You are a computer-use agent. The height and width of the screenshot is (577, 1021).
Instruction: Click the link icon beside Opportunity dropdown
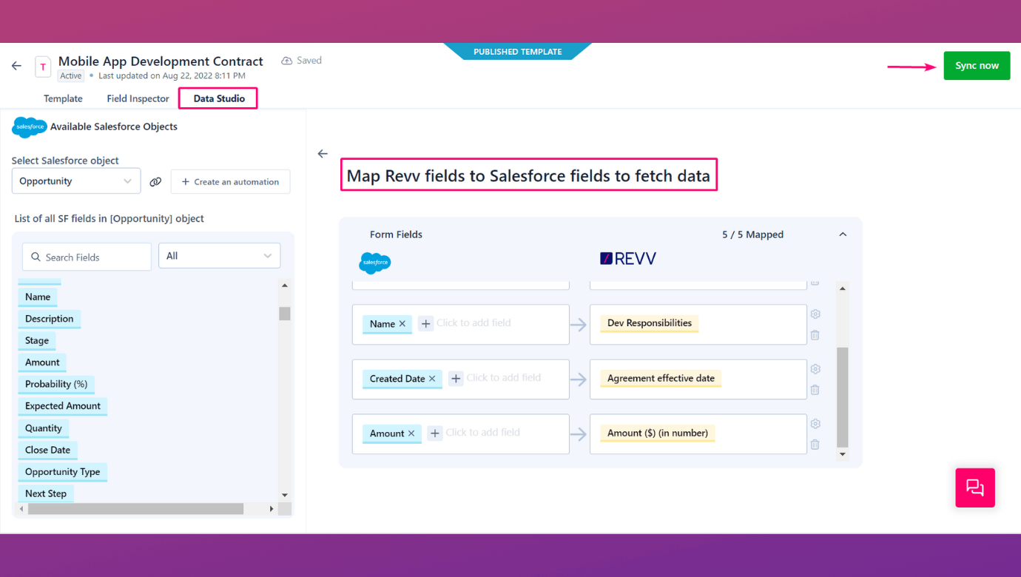click(155, 181)
